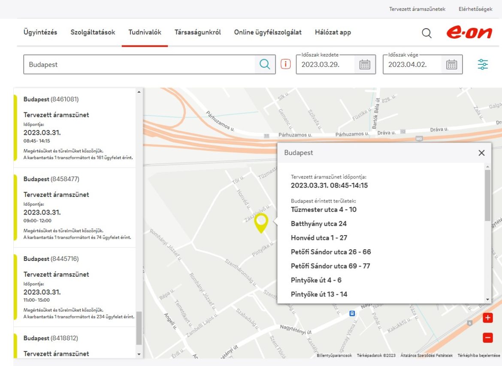Zoom in the map with the plus button
This screenshot has width=502, height=366.
(x=488, y=318)
